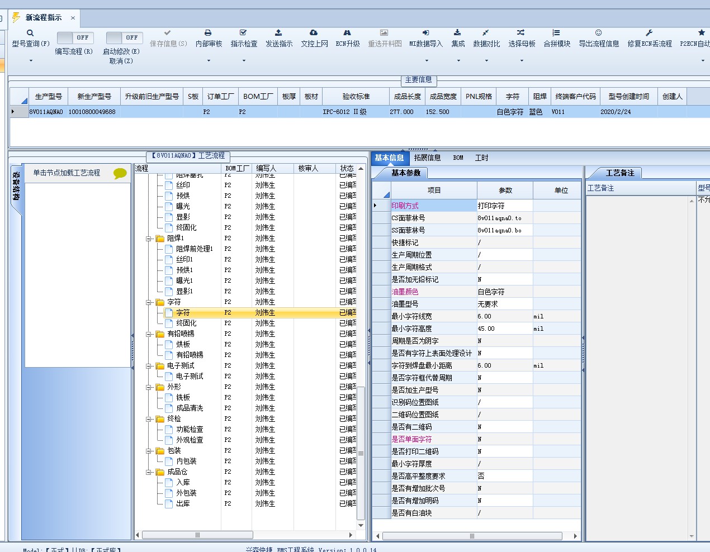Open dropdown arrow under 指示检查

click(244, 60)
